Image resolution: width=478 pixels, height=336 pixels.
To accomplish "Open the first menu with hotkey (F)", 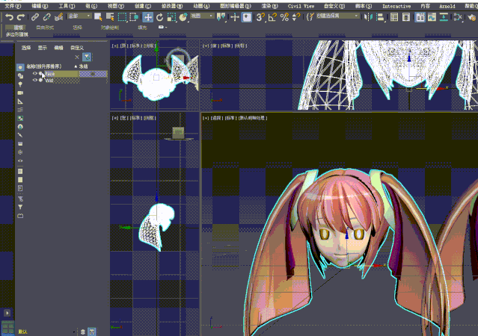I will click(x=13, y=6).
